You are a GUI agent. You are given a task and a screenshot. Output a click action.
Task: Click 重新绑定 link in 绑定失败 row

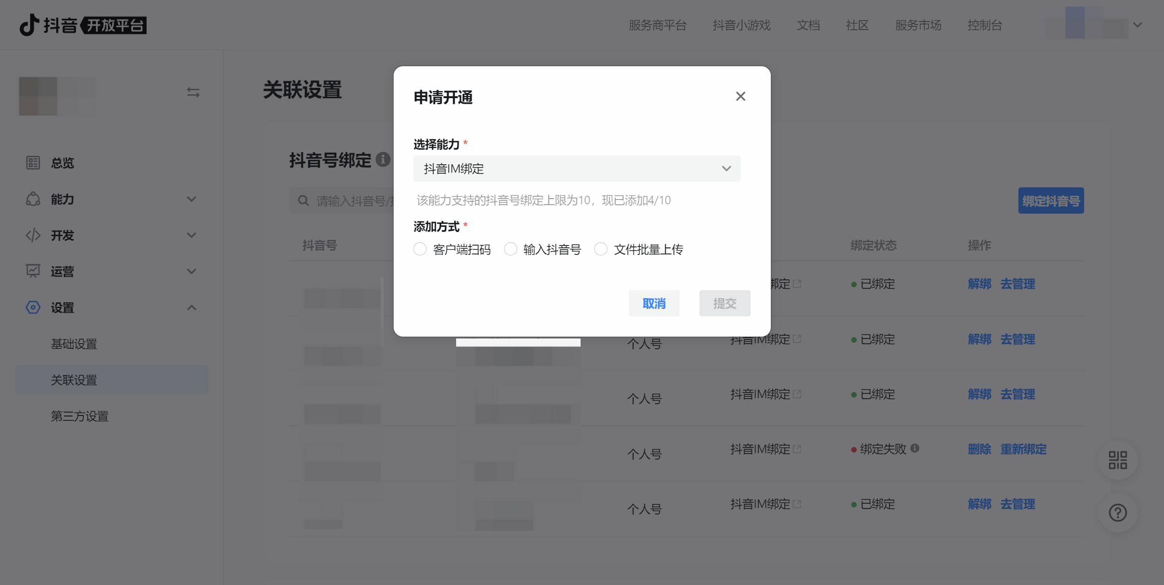point(1024,449)
